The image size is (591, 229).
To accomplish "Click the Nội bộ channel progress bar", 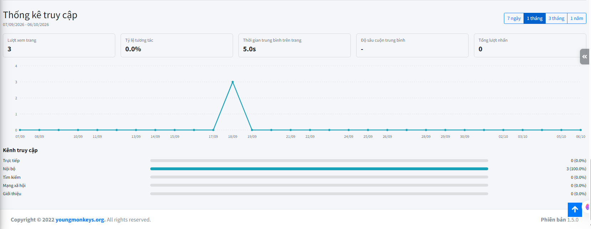I will point(319,169).
